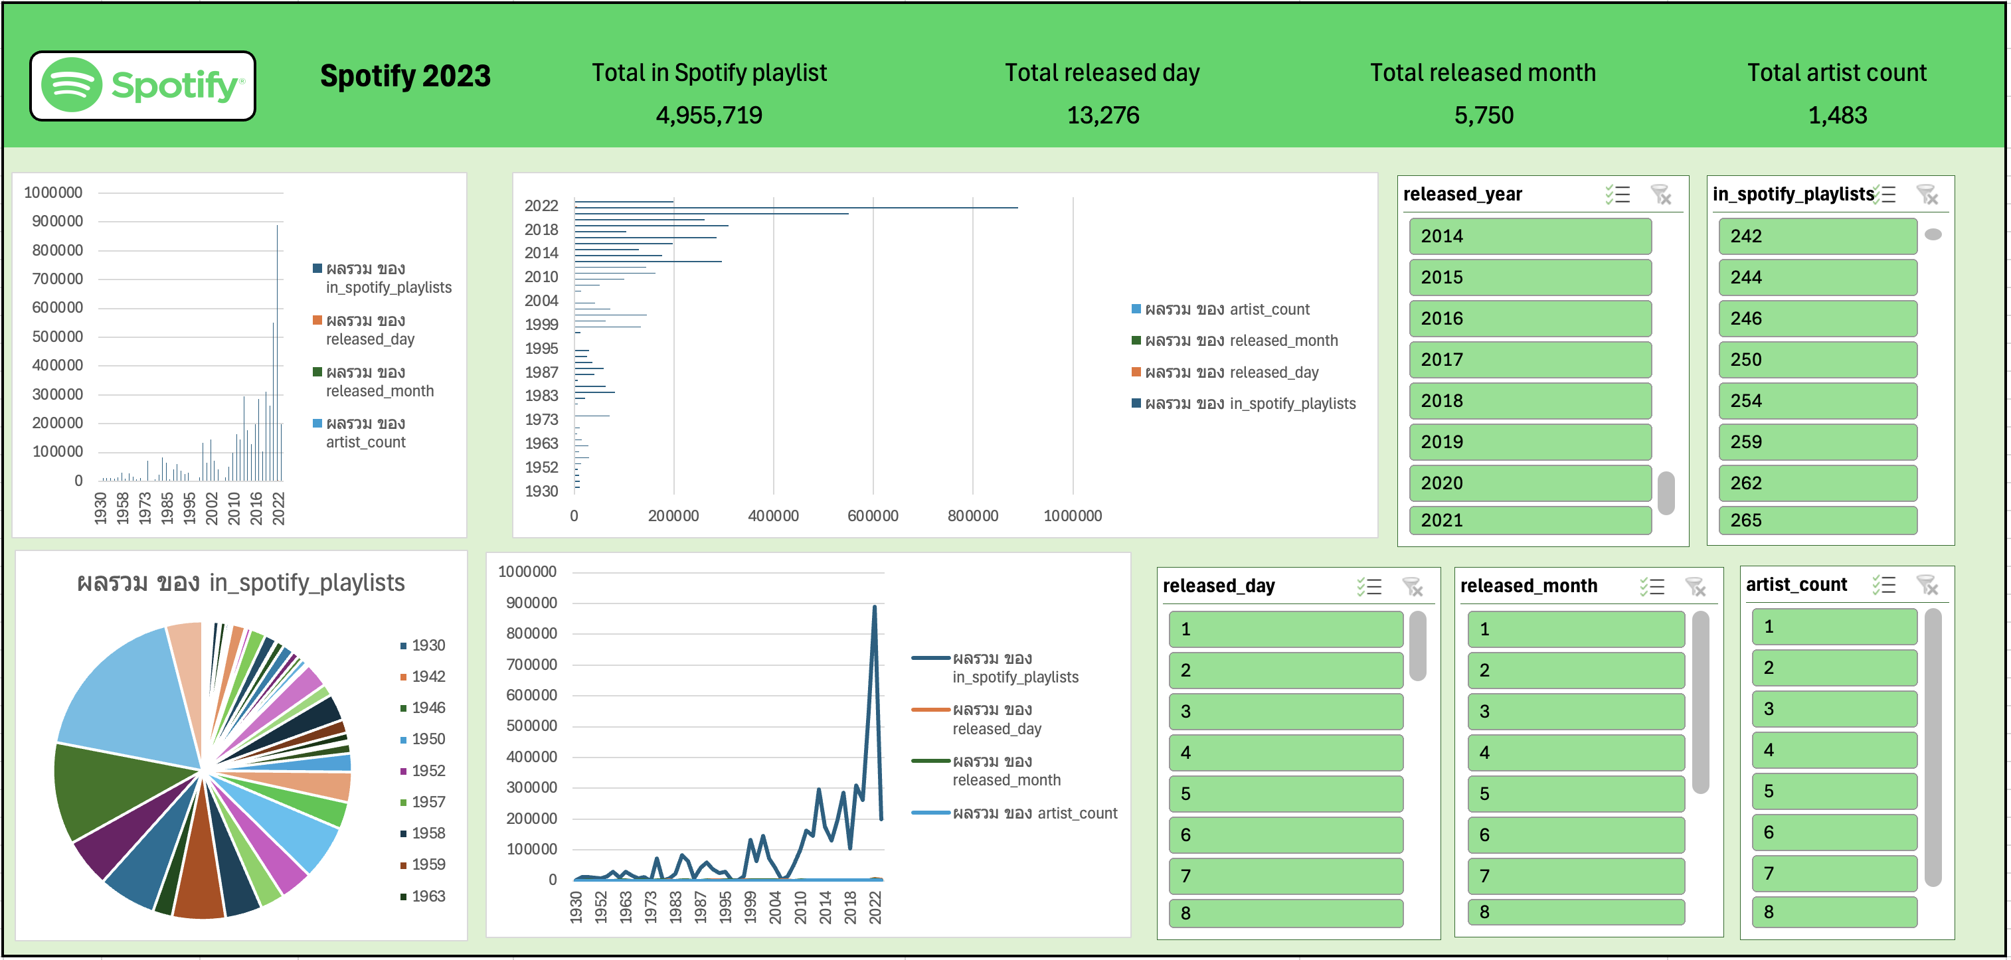This screenshot has width=2011, height=960.
Task: Filter released_day by value 5
Action: [1286, 795]
